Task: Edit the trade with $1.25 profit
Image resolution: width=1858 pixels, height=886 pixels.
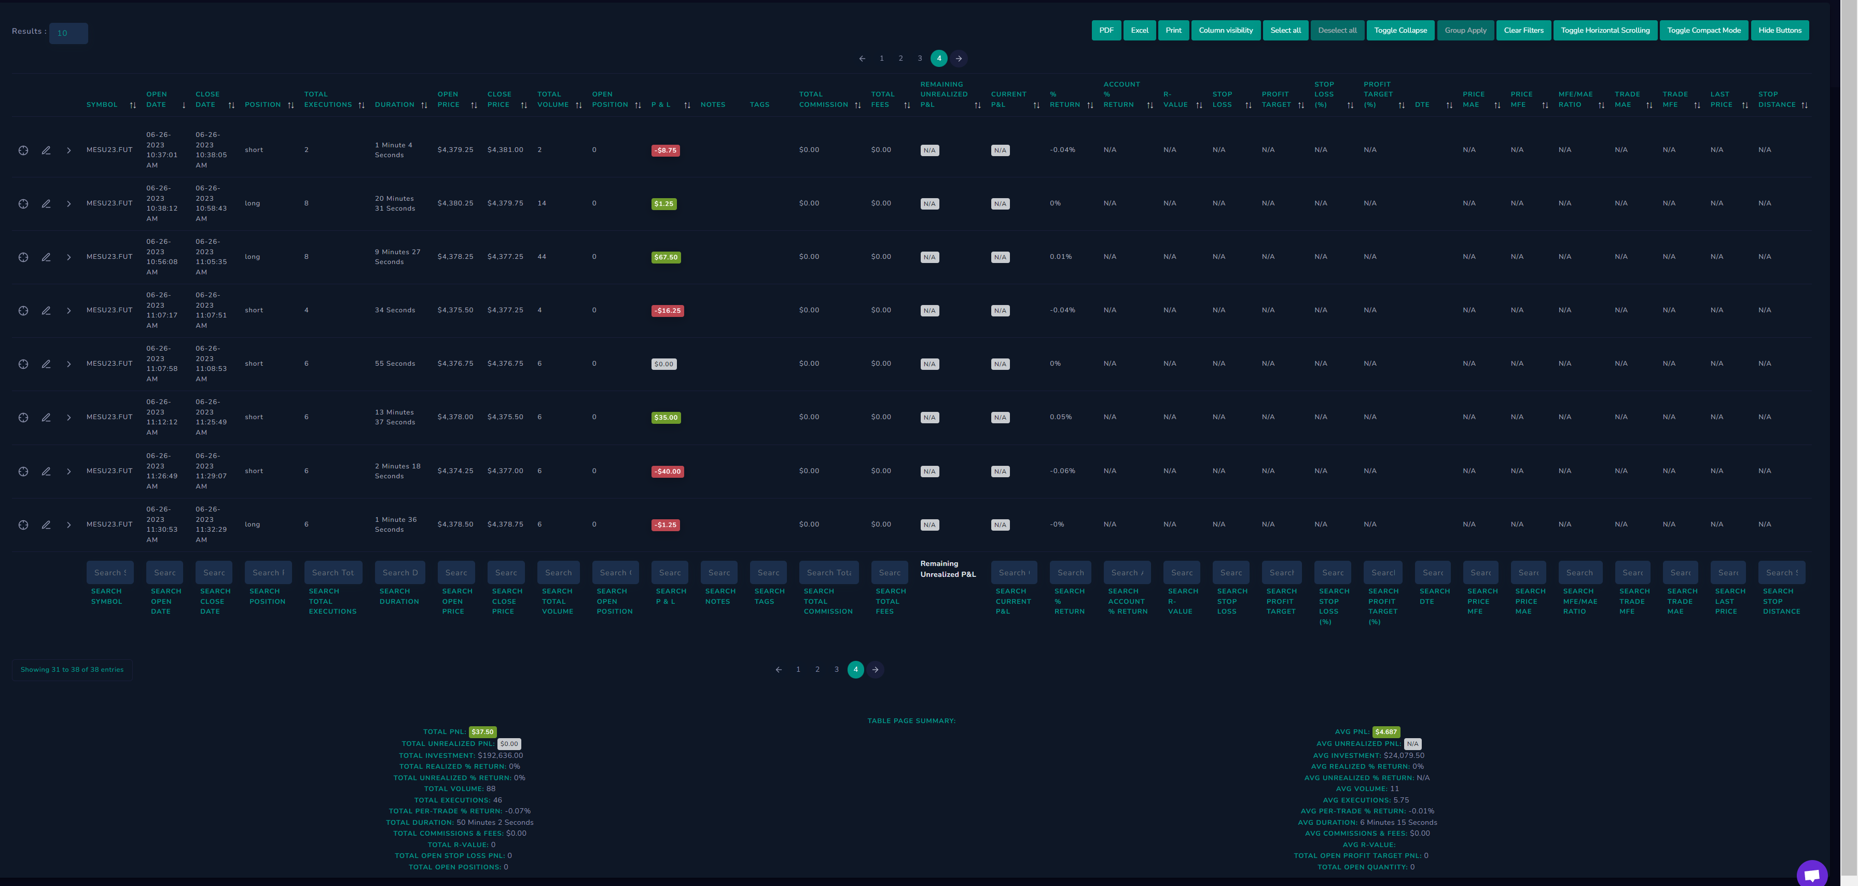Action: 46,203
